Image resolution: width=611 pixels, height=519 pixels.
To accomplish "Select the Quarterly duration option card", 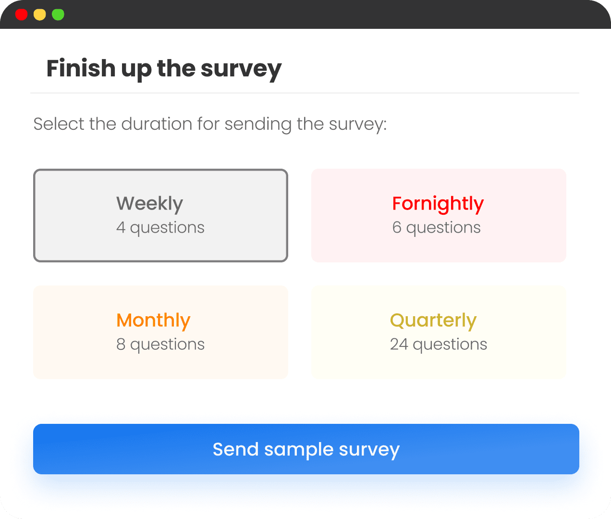I will (439, 332).
